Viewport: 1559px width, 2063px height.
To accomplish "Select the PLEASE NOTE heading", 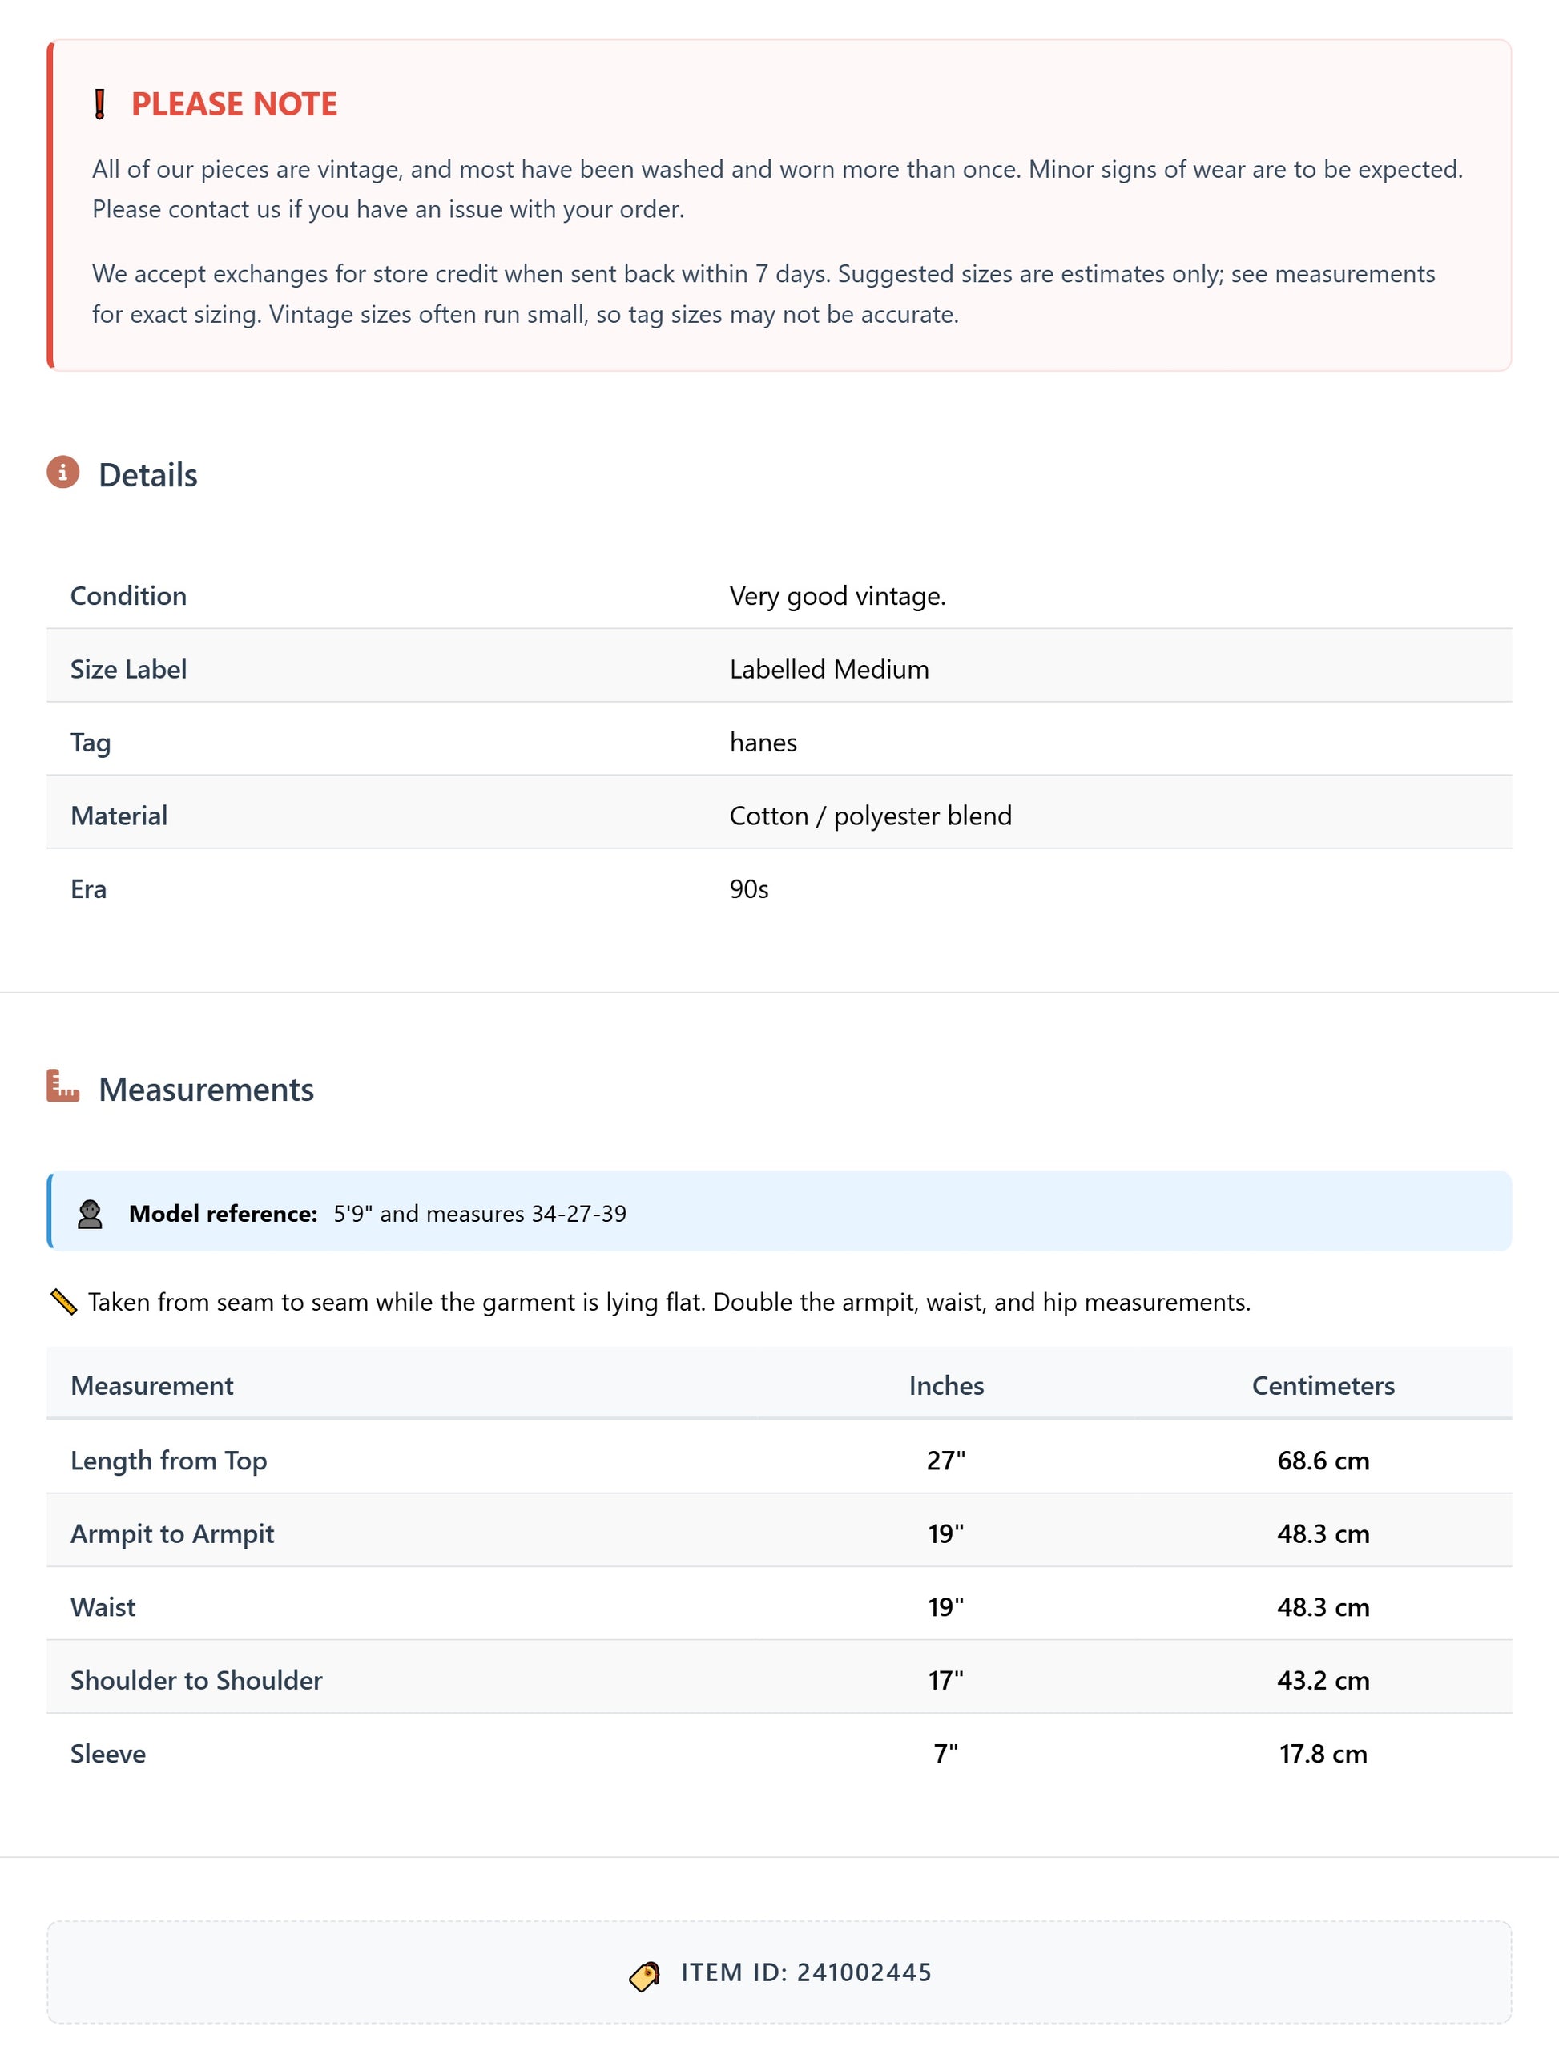I will pos(234,104).
